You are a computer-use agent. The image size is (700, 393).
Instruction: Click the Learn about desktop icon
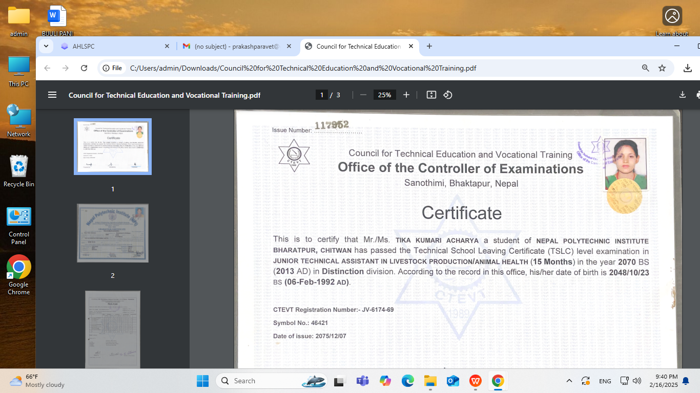pos(672,22)
